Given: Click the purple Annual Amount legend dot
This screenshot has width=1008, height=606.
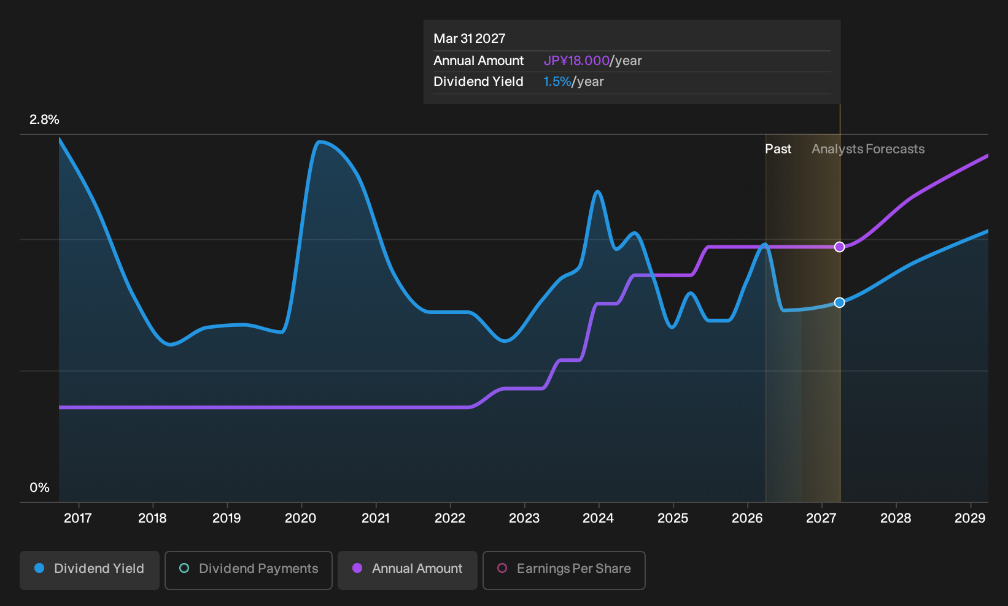Looking at the screenshot, I should tap(357, 568).
